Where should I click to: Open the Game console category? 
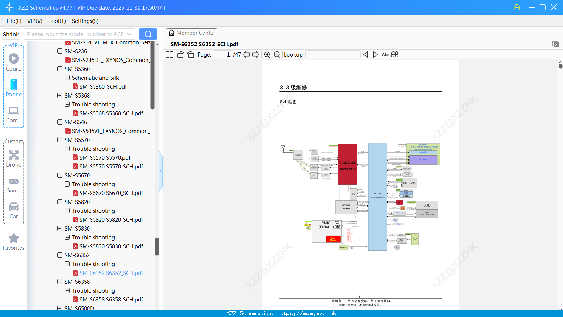(x=14, y=185)
